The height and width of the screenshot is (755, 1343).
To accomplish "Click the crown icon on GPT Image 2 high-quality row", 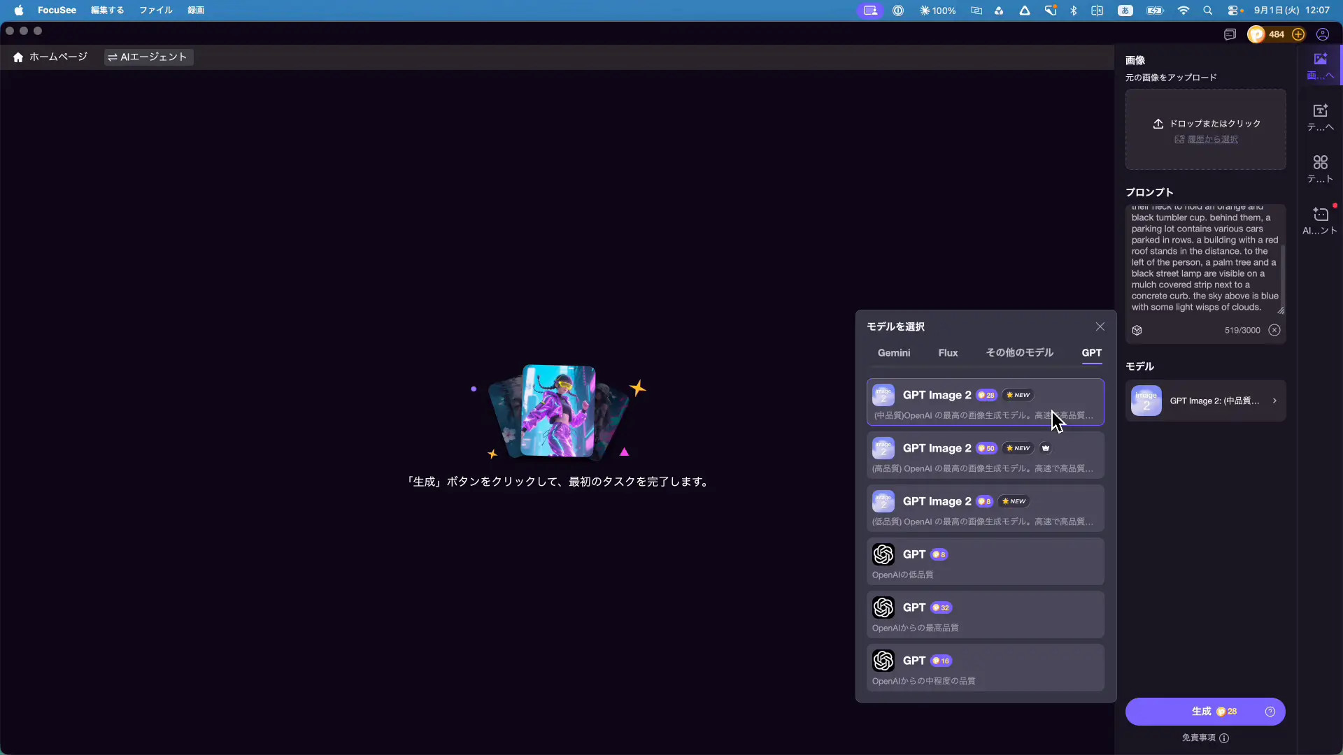I will (1046, 448).
